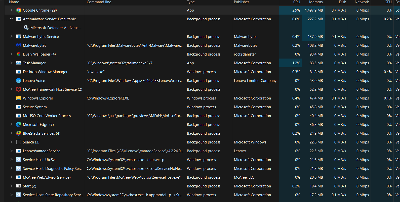400x202 pixels.
Task: Click the C:\Windows\Explorer.EXE command line cell
Action: 108,98
